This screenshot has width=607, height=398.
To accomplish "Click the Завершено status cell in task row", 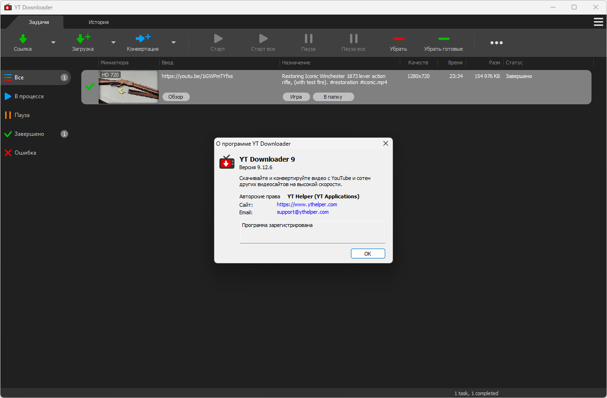I will [x=519, y=76].
